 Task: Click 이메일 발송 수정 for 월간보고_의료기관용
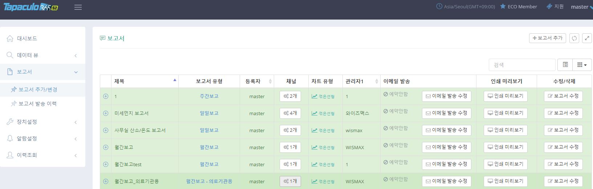(447, 181)
